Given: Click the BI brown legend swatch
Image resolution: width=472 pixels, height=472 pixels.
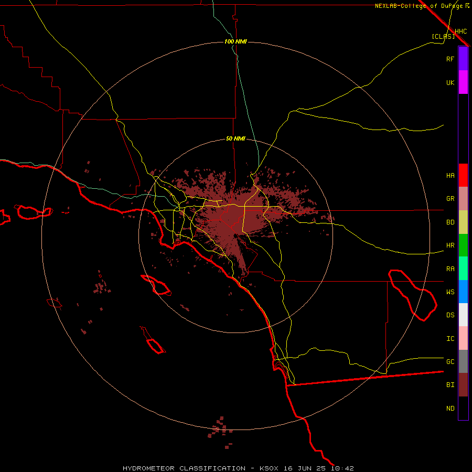Looking at the screenshot, I should [x=463, y=385].
